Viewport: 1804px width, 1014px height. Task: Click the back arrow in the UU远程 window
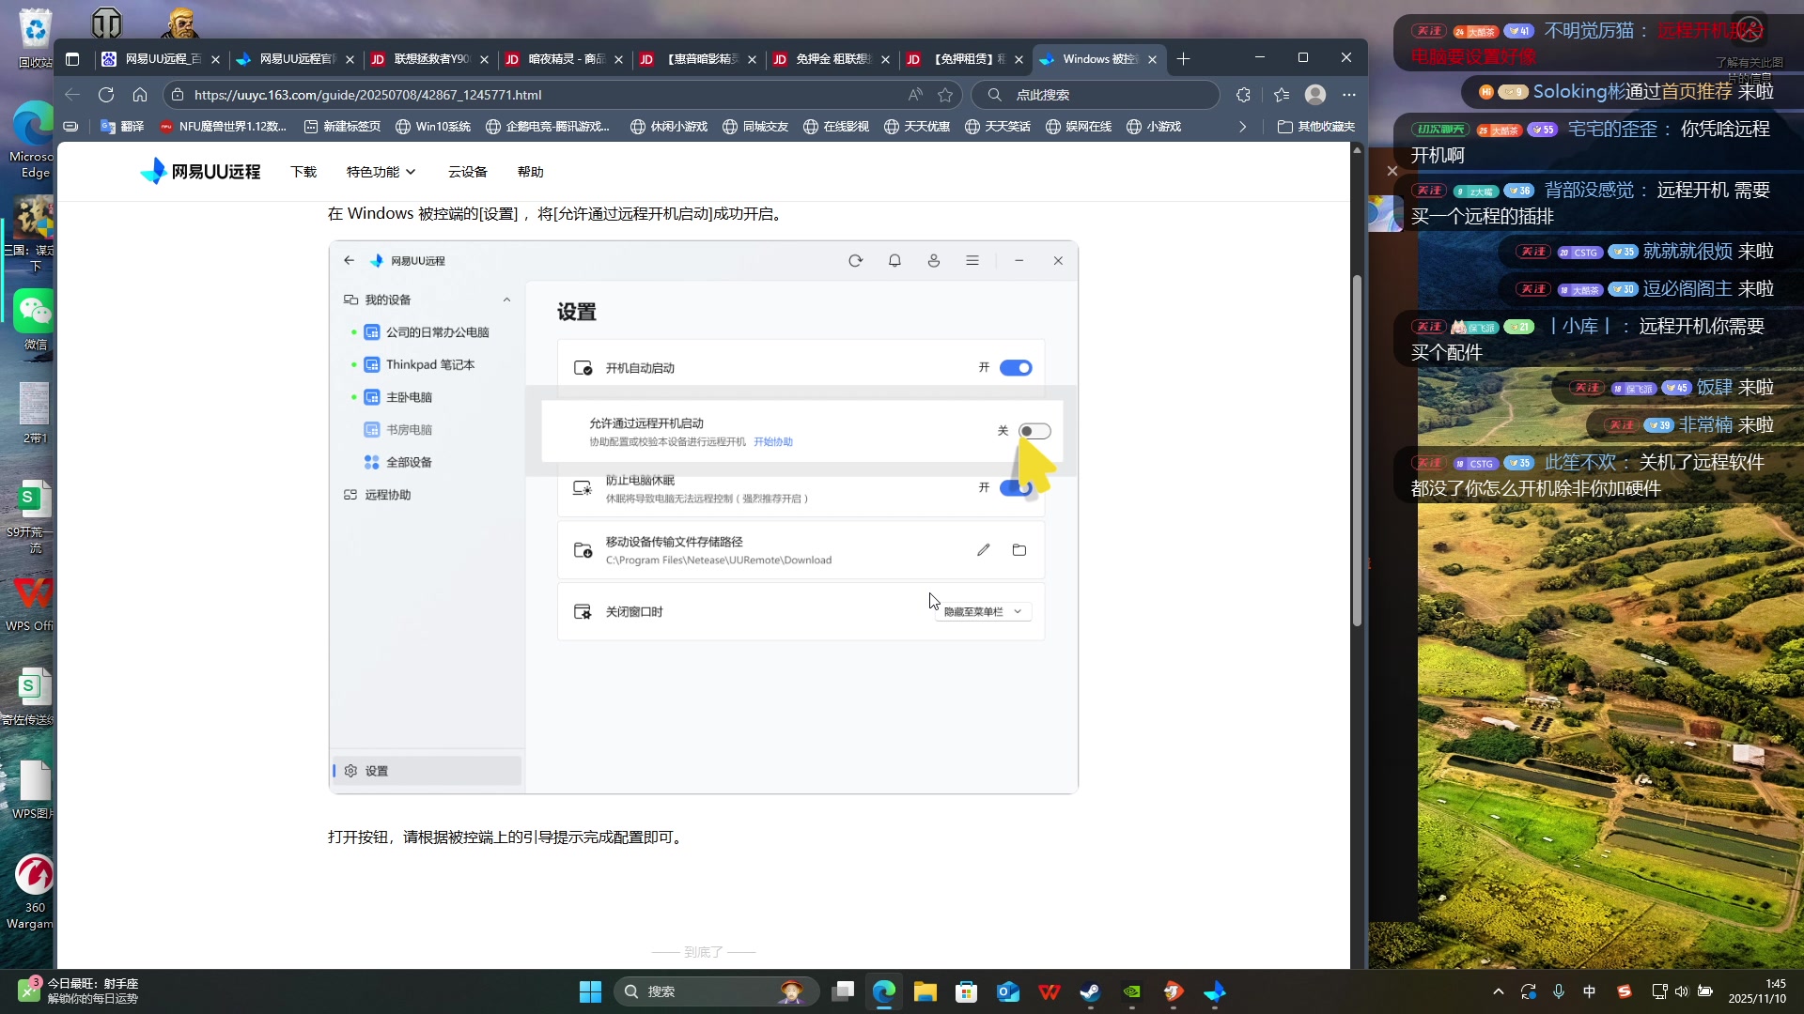click(x=349, y=260)
